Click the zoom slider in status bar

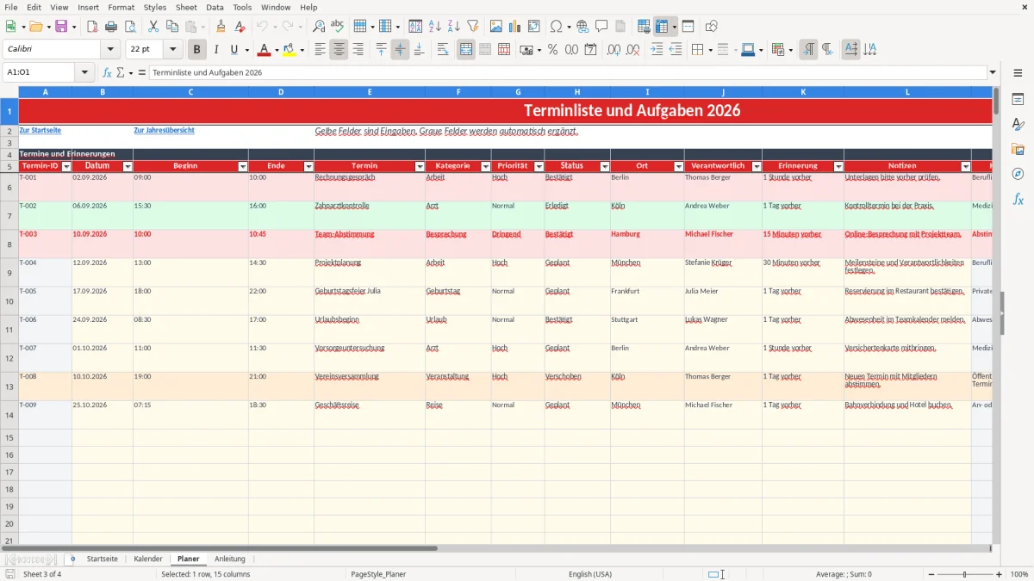[964, 574]
